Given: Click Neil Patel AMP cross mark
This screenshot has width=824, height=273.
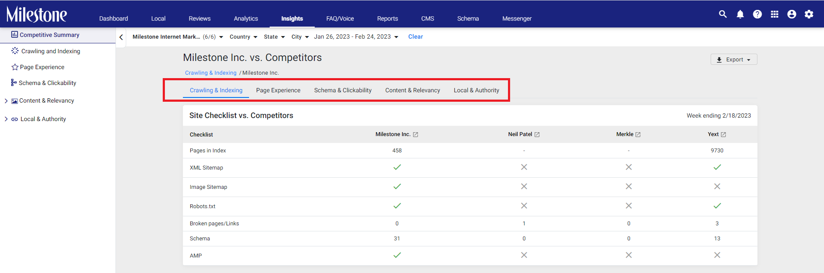Looking at the screenshot, I should [524, 255].
